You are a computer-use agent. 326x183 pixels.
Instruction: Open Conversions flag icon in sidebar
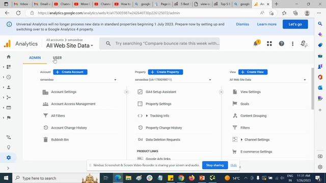point(9,117)
